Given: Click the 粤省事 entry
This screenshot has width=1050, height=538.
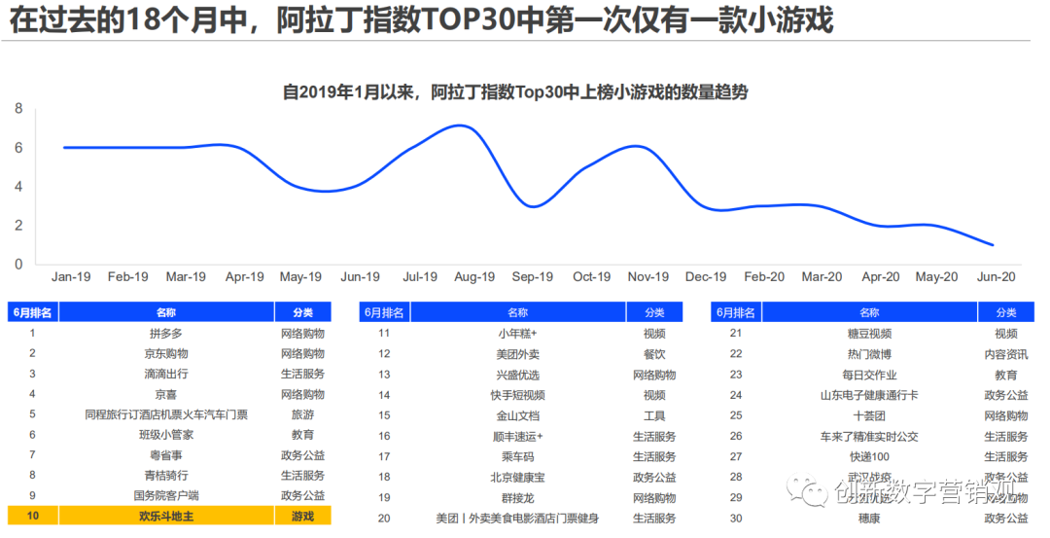Looking at the screenshot, I should point(166,455).
